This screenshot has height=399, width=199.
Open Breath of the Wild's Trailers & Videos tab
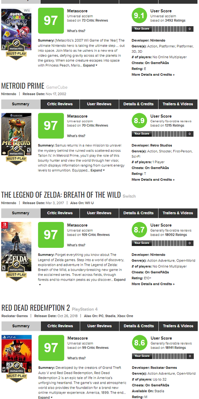coord(178,213)
